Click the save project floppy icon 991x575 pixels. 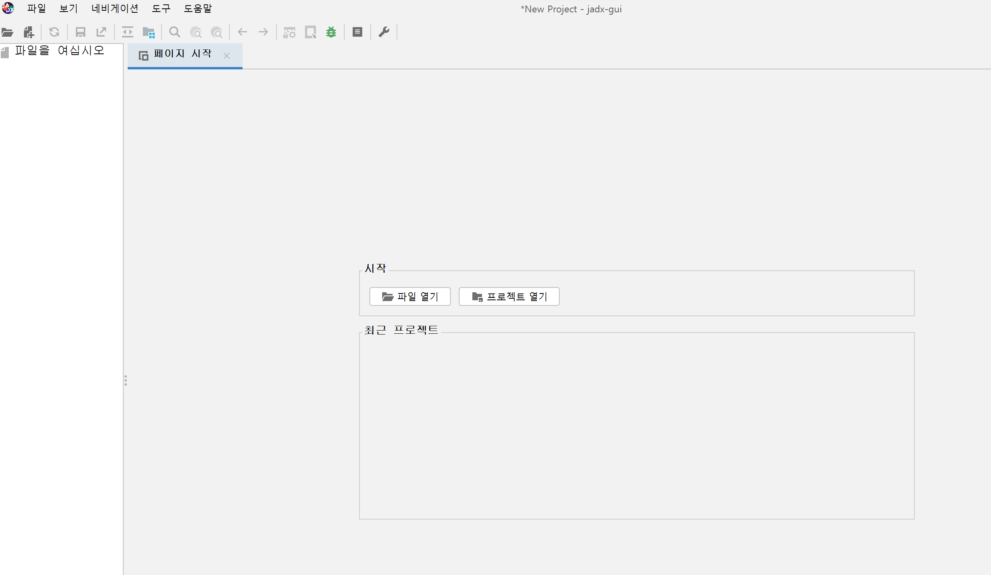pyautogui.click(x=81, y=32)
